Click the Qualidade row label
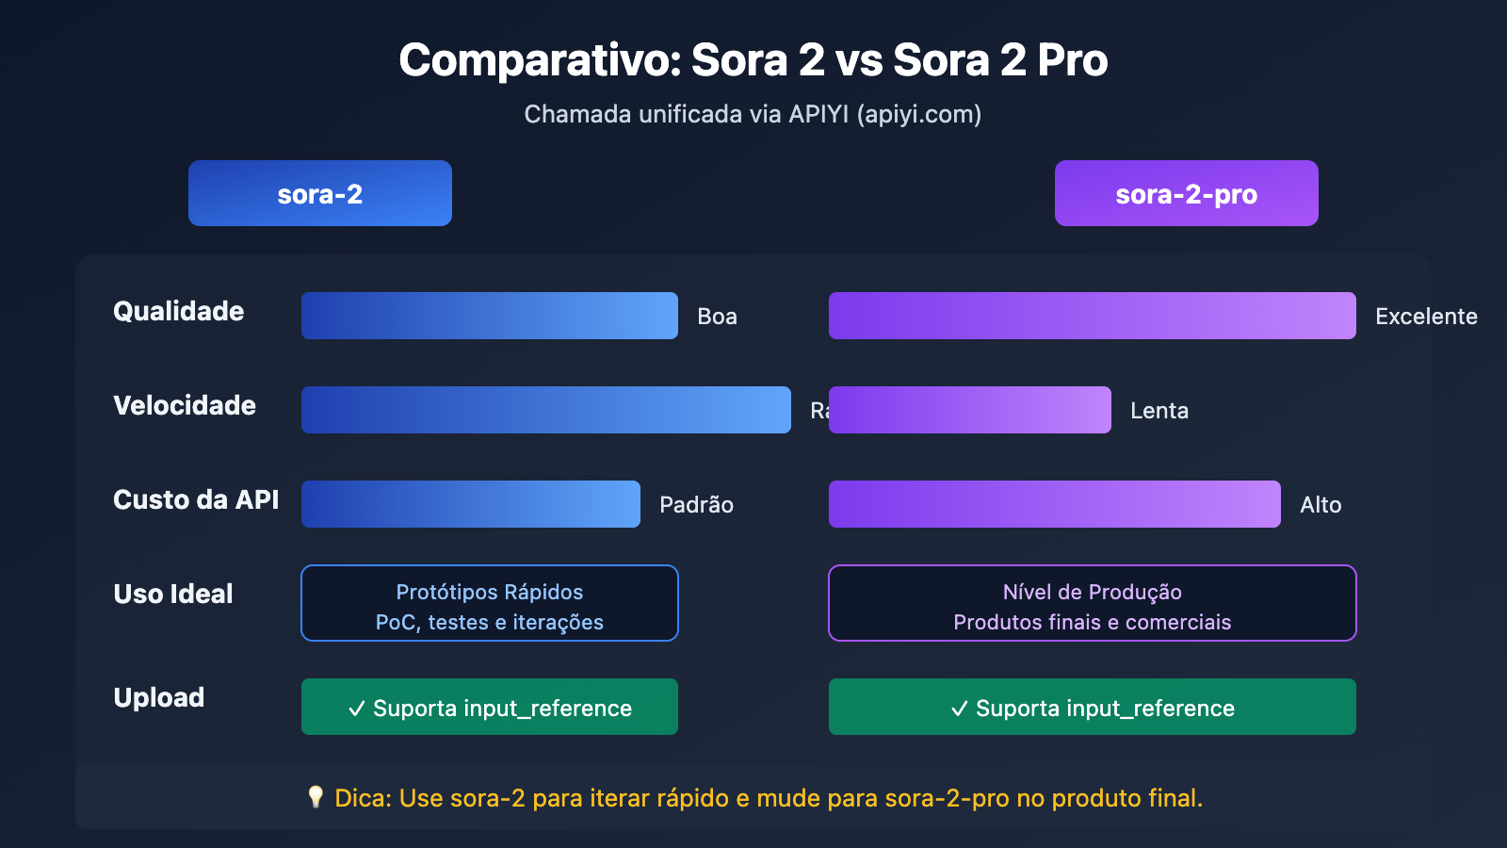The width and height of the screenshot is (1507, 848). [x=178, y=311]
